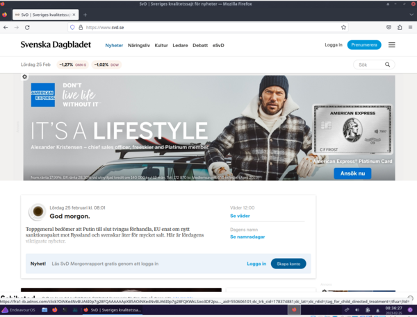This screenshot has width=417, height=317.
Task: Open the purple session tray icon
Action: click(x=410, y=309)
